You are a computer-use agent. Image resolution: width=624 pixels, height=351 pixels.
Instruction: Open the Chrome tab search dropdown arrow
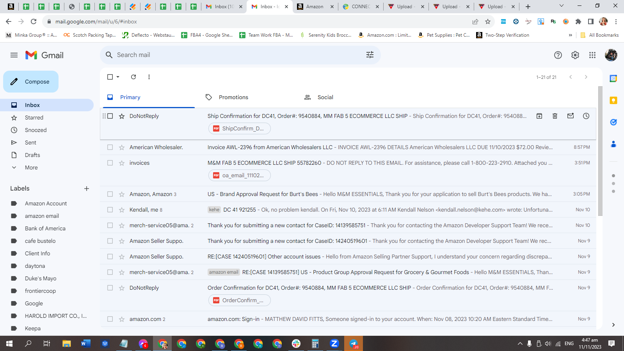coord(562,6)
